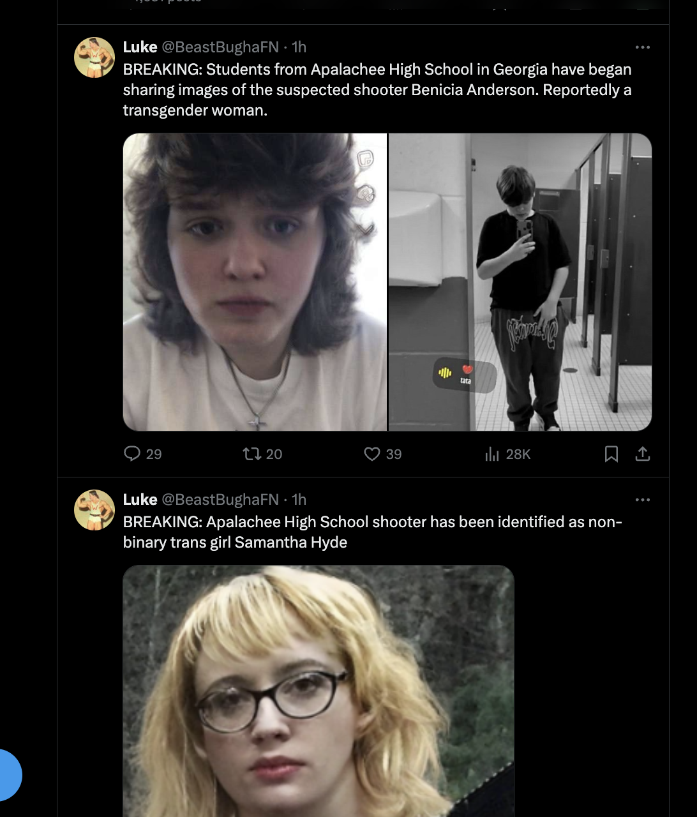The height and width of the screenshot is (817, 697).
Task: Open blonde person photo in second tweet
Action: pos(319,691)
